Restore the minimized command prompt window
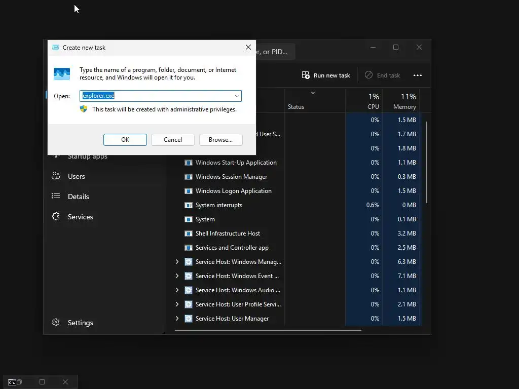This screenshot has width=519, height=389. point(19,382)
